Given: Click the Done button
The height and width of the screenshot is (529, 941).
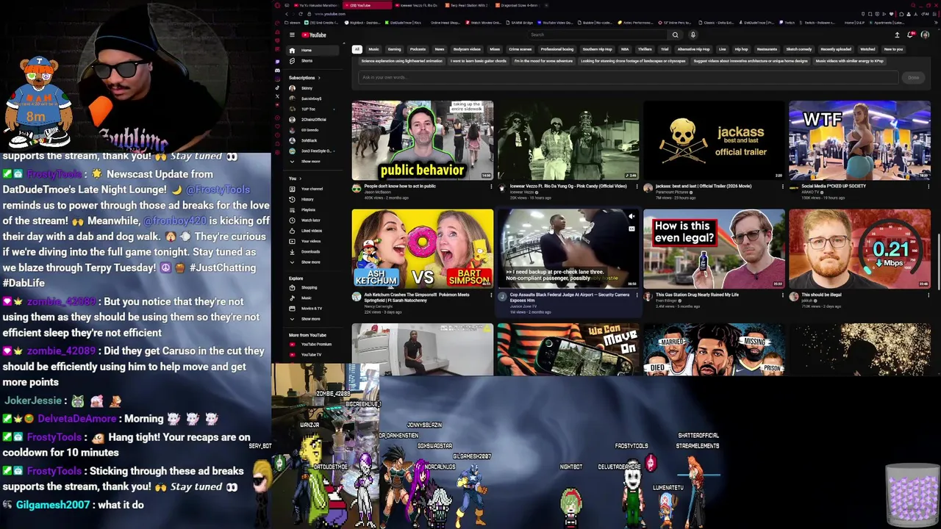Looking at the screenshot, I should (x=913, y=77).
